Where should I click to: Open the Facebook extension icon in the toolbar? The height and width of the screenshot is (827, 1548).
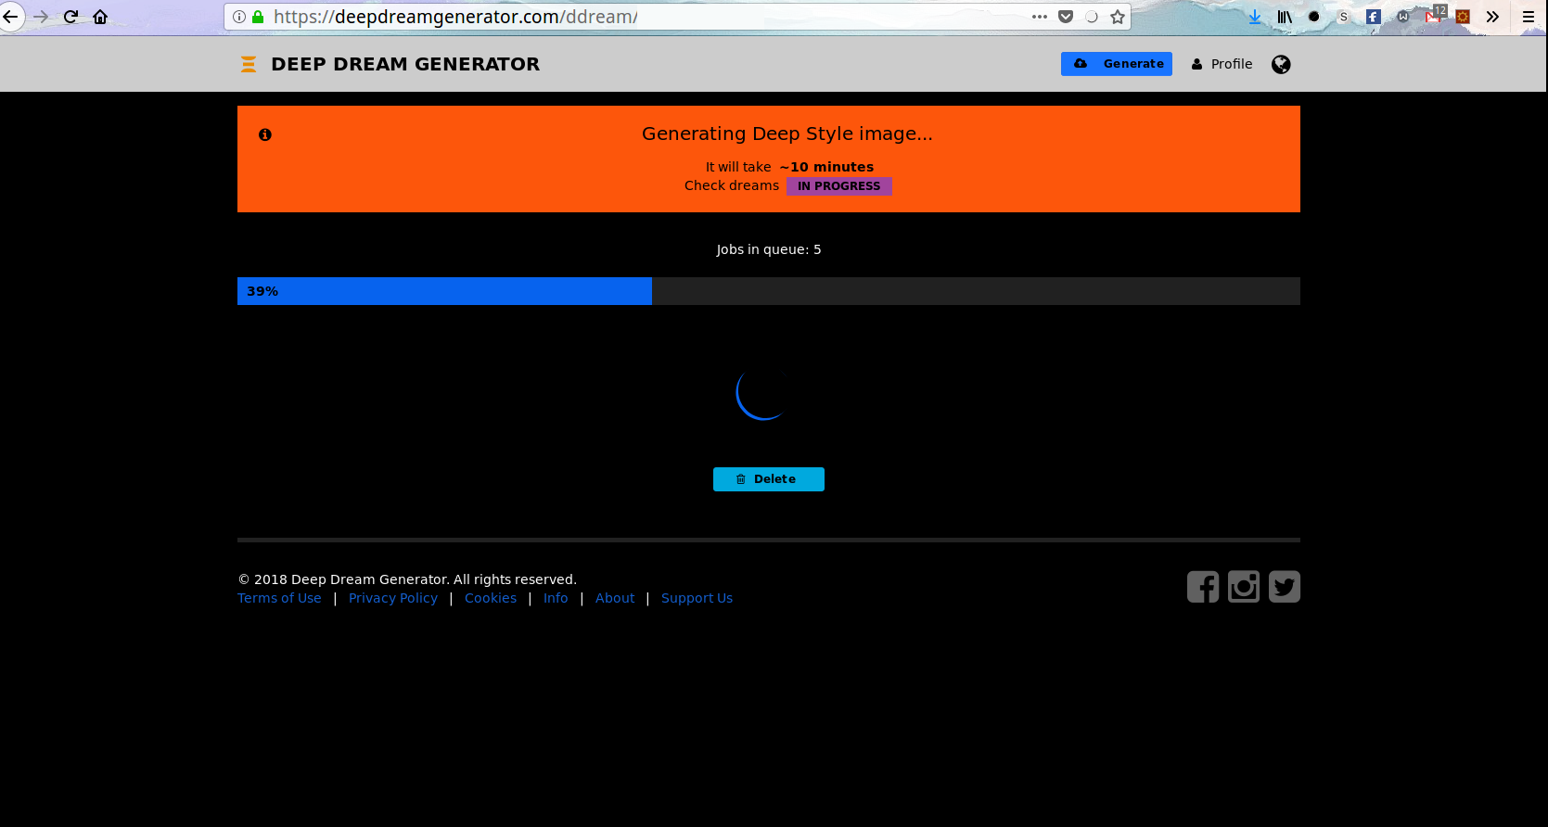click(1374, 17)
